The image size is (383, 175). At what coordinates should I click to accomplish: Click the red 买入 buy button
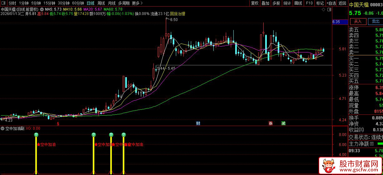tap(358, 21)
